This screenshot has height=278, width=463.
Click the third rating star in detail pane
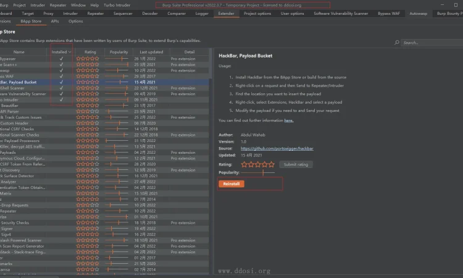(x=258, y=164)
